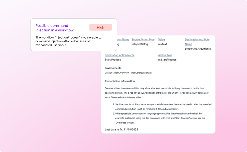Open the 'Possible command injection' finding card
This screenshot has width=247, height=152.
tap(73, 35)
